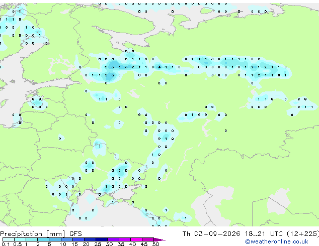Screen dimensions: 319x246
Task: Select the 5–10 mm legend color box
Action: pyautogui.click(x=55, y=239)
